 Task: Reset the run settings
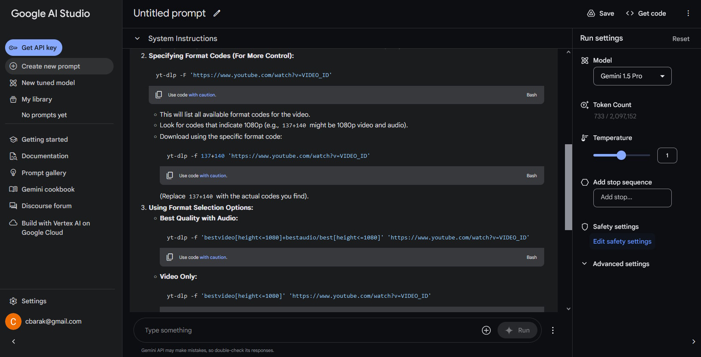tap(681, 38)
